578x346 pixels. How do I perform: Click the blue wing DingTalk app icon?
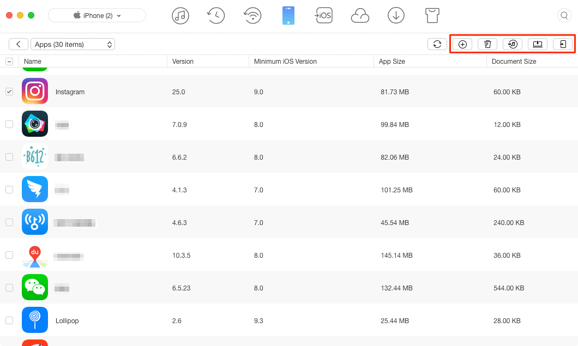click(x=35, y=189)
